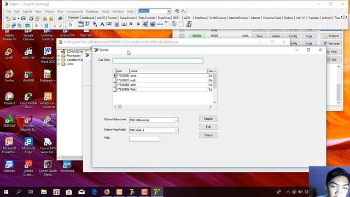The image size is (350, 197).
Task: Click the Save All toolbar icon
Action: pos(31,19)
